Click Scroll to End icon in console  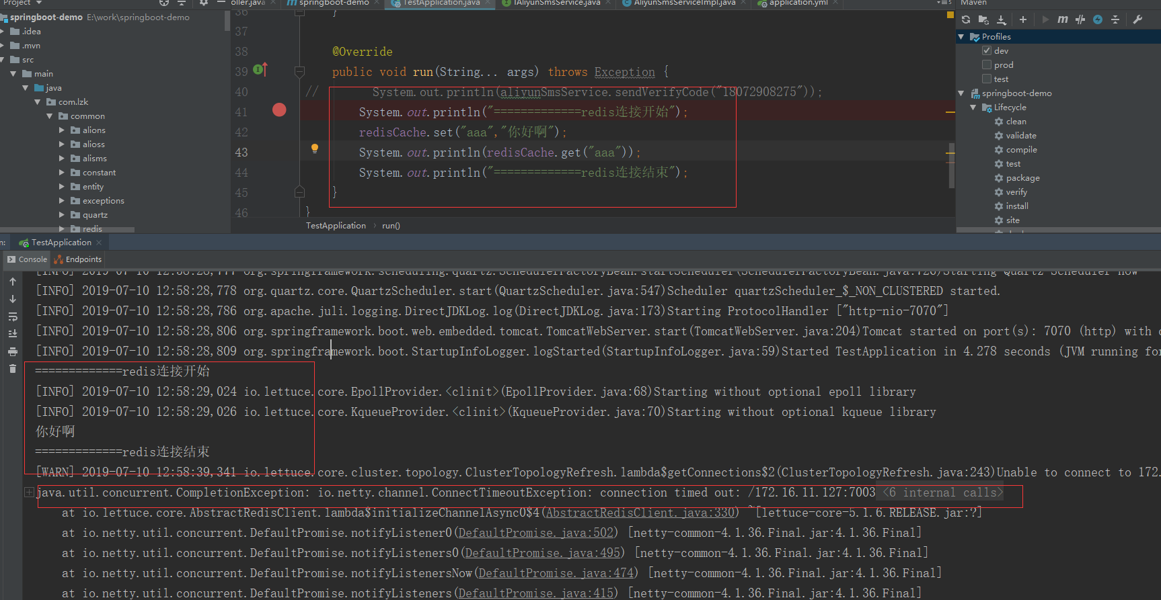point(13,334)
